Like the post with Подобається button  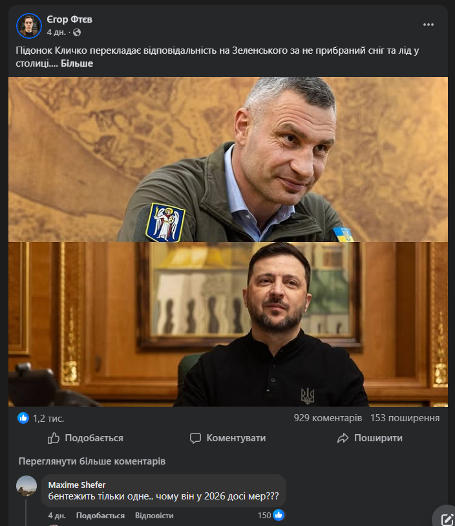point(85,438)
